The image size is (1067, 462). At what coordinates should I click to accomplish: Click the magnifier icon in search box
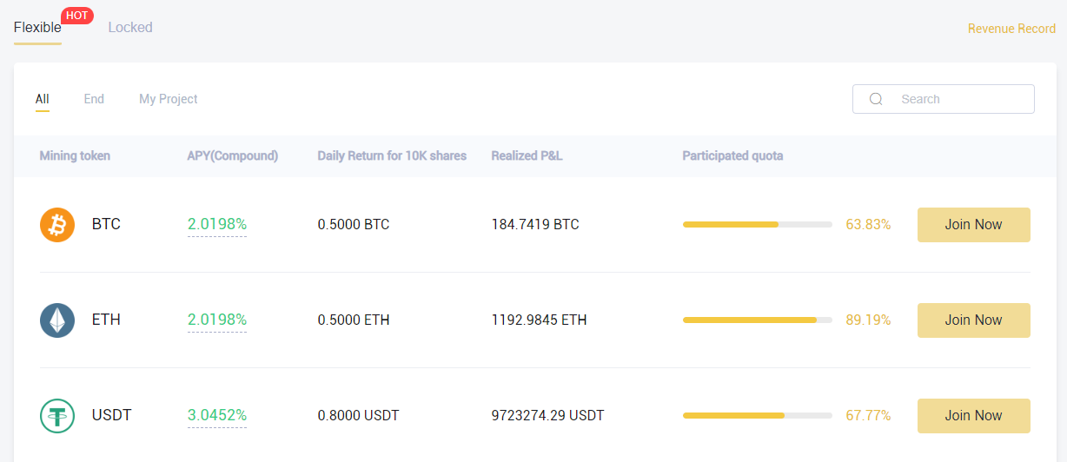[876, 99]
